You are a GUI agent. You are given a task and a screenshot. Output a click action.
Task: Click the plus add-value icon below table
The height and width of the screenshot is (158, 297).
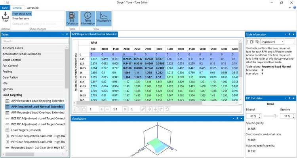tap(102, 109)
